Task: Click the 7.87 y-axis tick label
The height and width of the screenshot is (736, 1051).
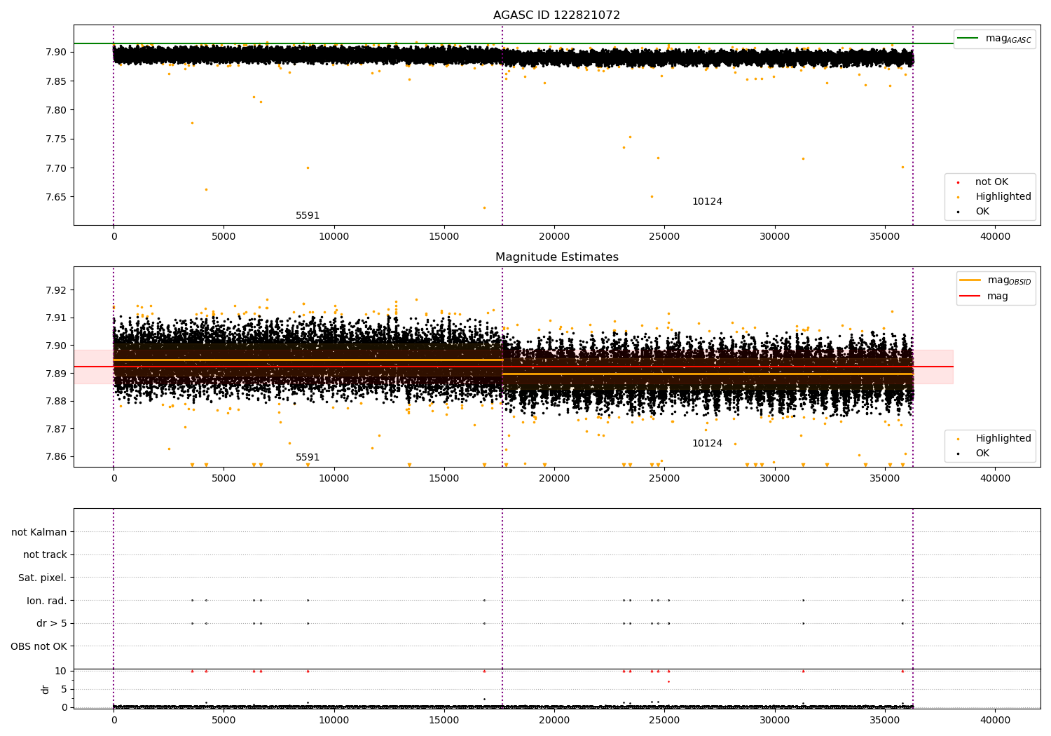Action: click(x=56, y=429)
